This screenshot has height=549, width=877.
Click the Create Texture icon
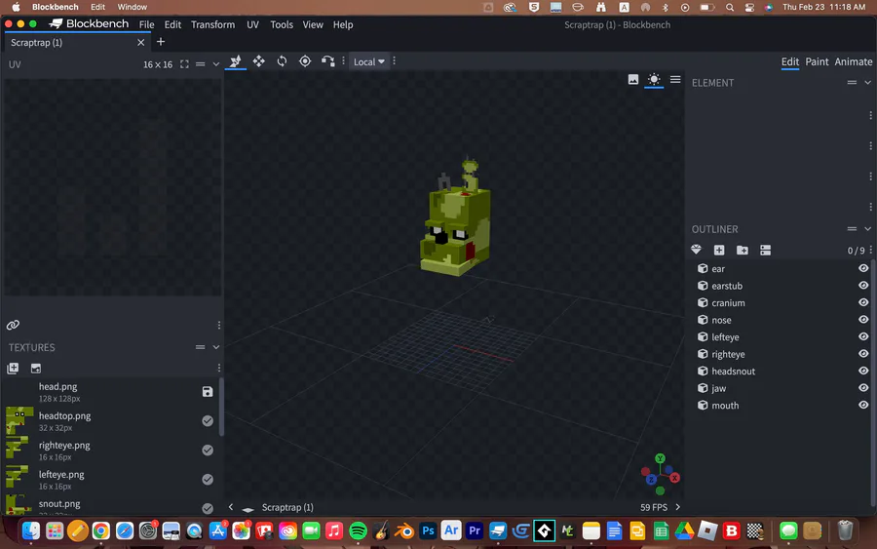point(36,369)
